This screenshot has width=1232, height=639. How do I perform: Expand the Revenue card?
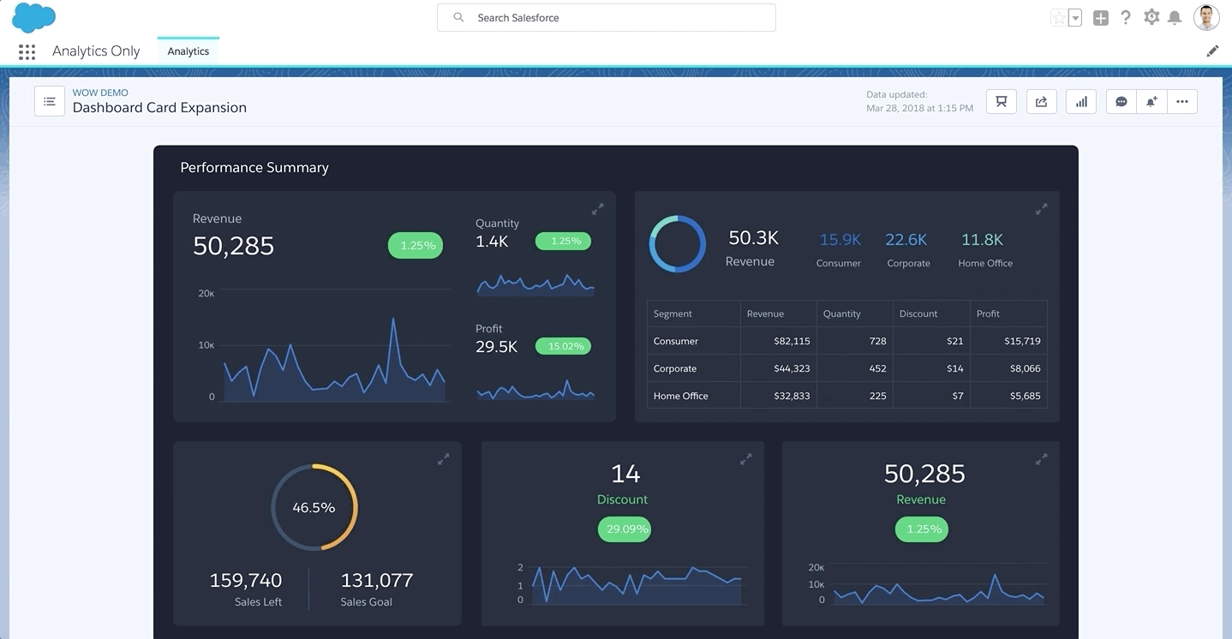(x=598, y=209)
